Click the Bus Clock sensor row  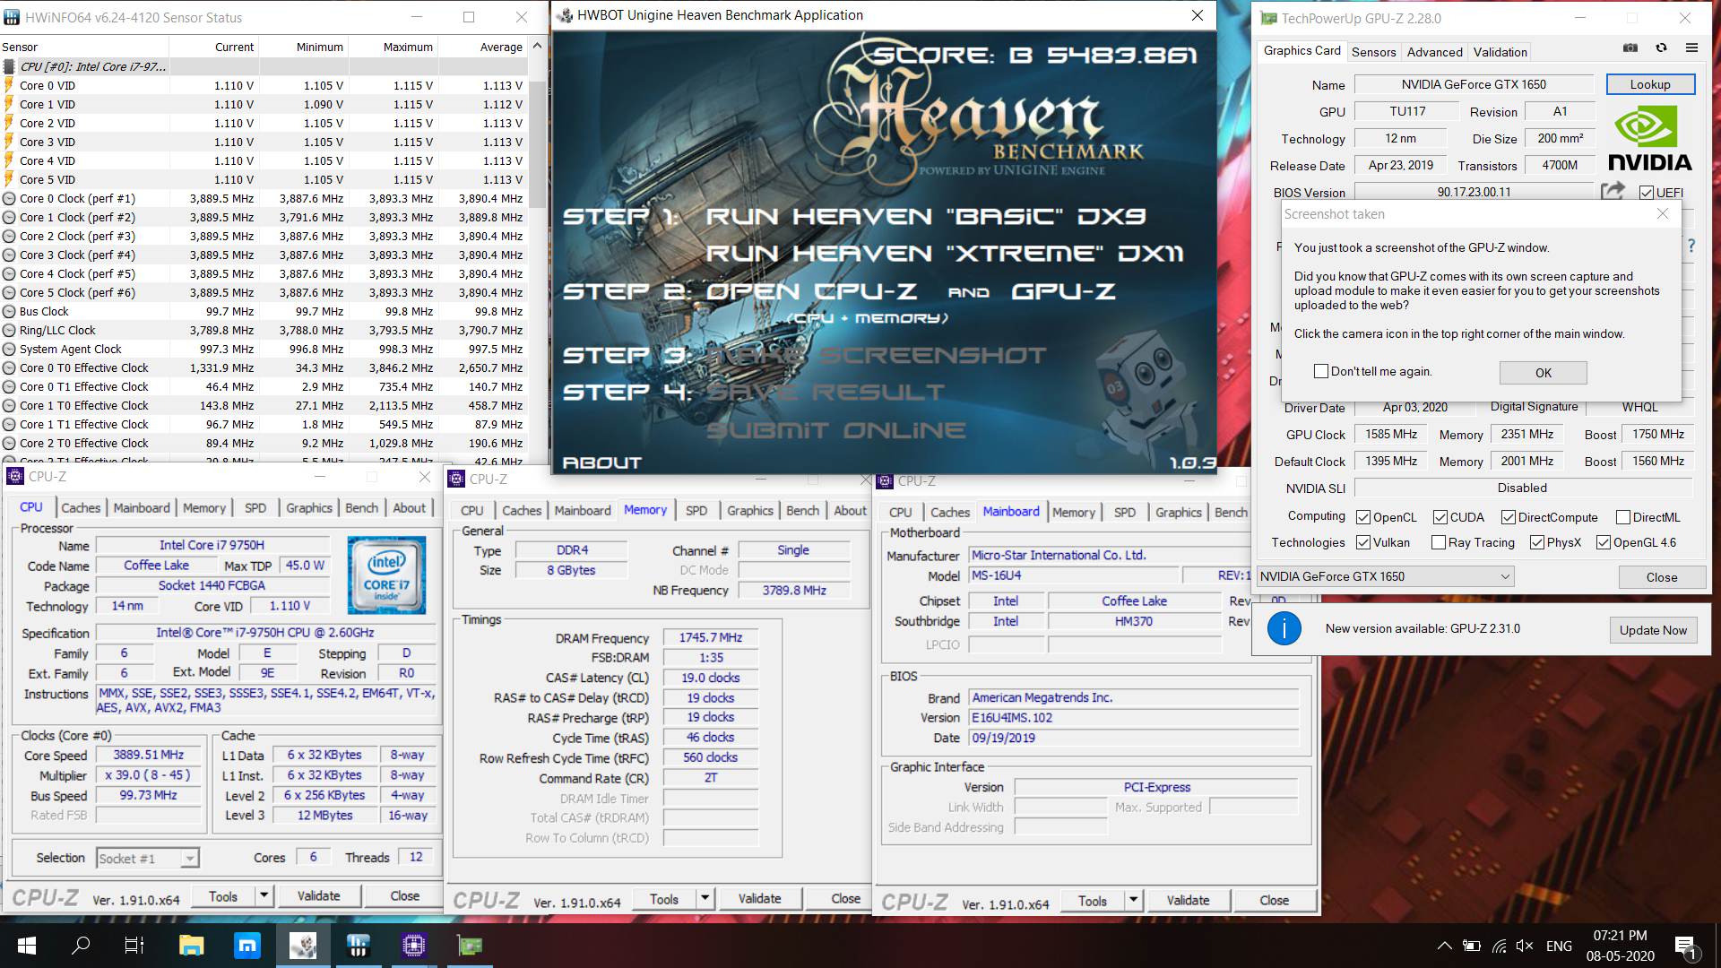(264, 311)
